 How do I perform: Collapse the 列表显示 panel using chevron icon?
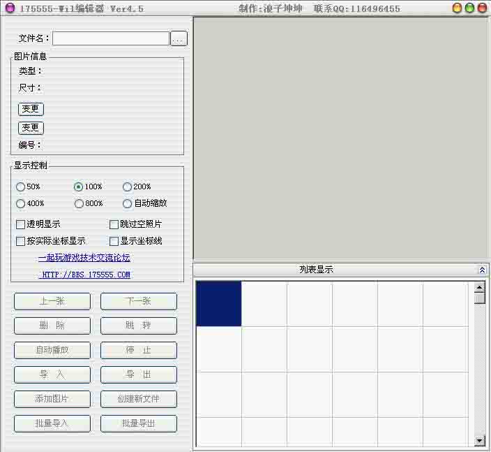coord(482,270)
